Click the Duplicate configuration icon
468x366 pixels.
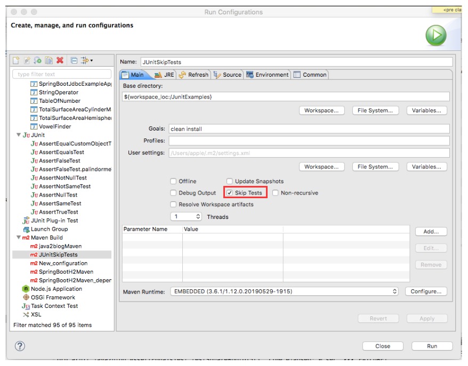click(49, 61)
